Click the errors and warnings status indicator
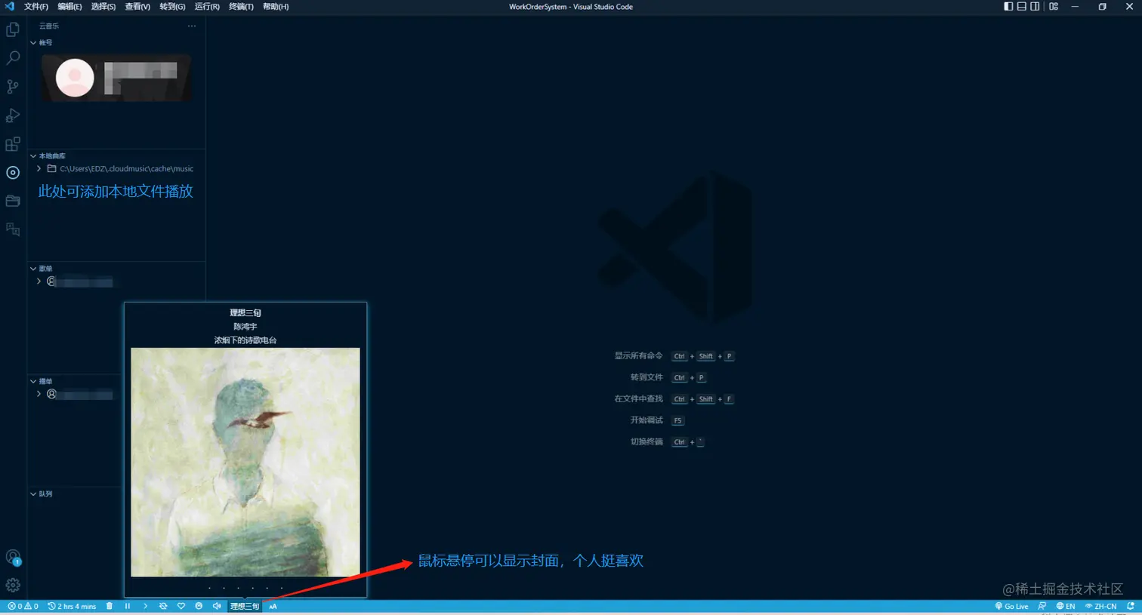This screenshot has width=1142, height=615. 23,606
